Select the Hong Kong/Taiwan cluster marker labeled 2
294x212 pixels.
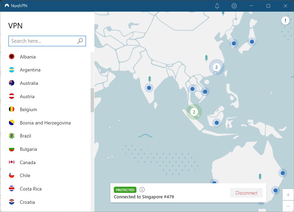(216, 67)
